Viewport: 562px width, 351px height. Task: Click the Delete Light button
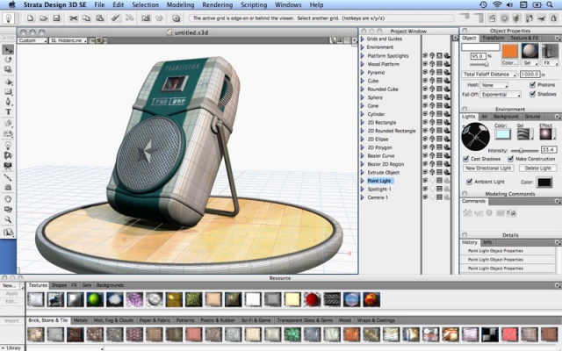[537, 168]
